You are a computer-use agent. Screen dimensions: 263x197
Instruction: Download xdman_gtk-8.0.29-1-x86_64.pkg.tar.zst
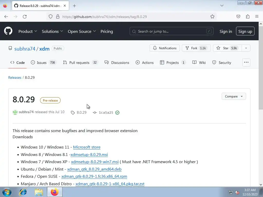coord(110,184)
